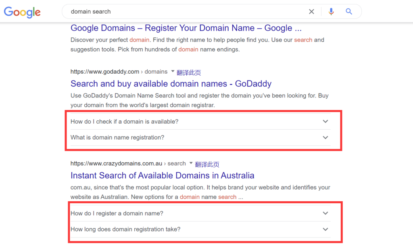
Task: Open 'Instant Search of Available Domains in Australia'
Action: point(162,176)
